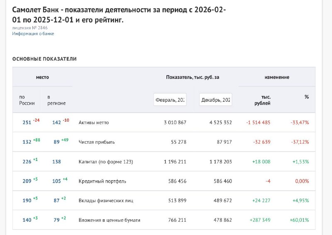The height and width of the screenshot is (235, 332).
Task: Click the percent '+4,95%'
Action: (x=300, y=201)
